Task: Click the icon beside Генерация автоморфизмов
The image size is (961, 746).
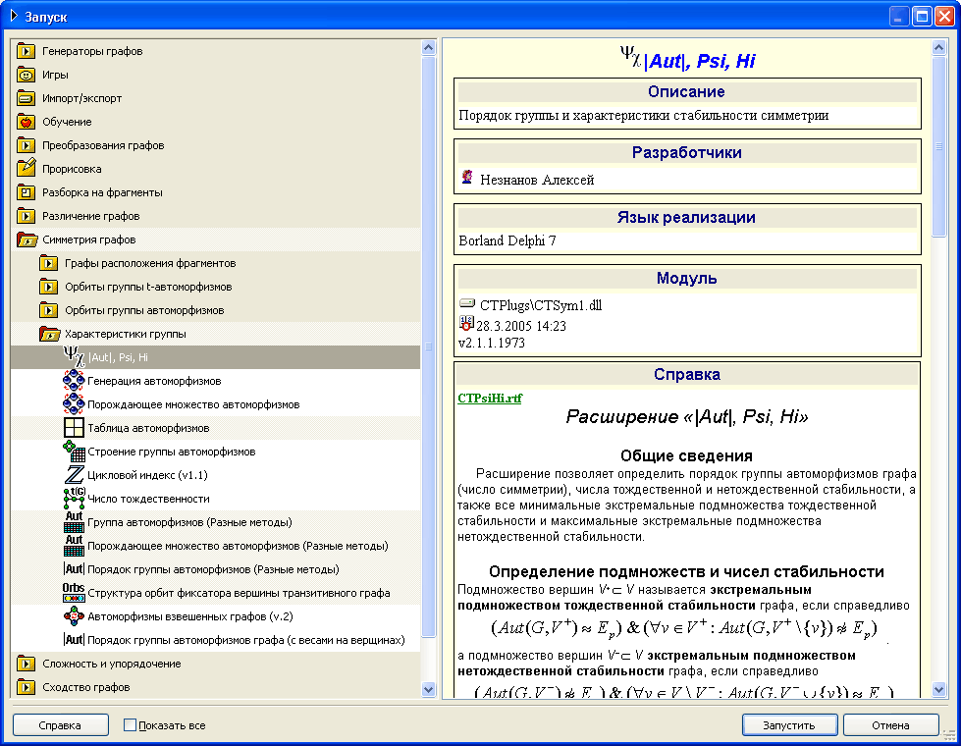Action: pyautogui.click(x=74, y=381)
